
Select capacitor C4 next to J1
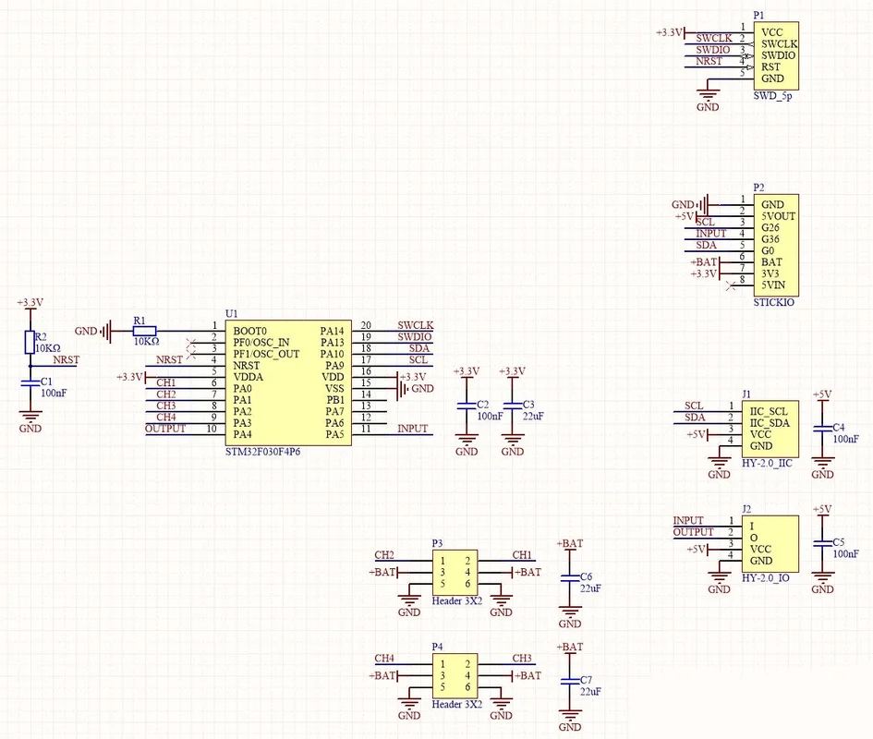[822, 429]
